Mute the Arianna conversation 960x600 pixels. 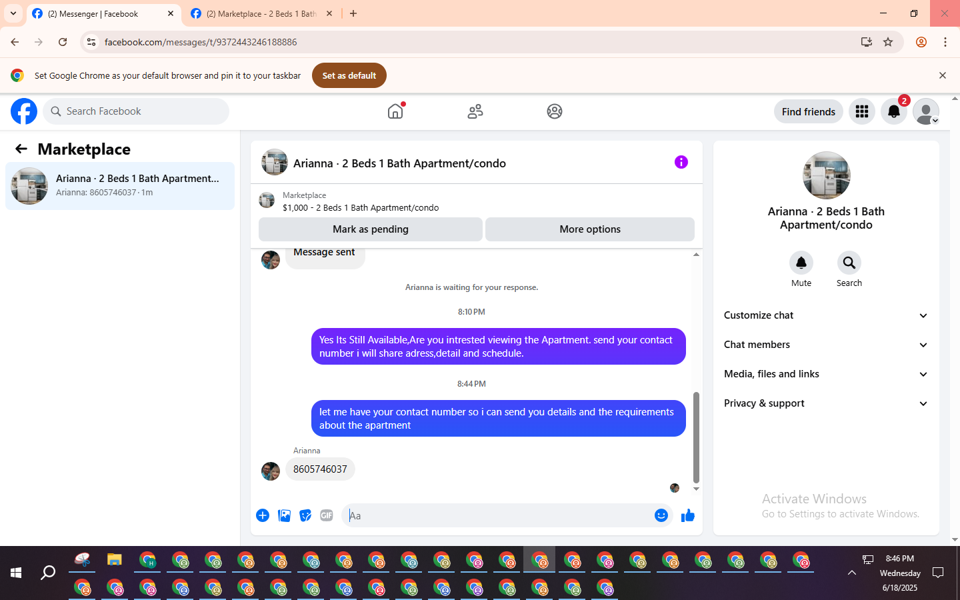801,263
